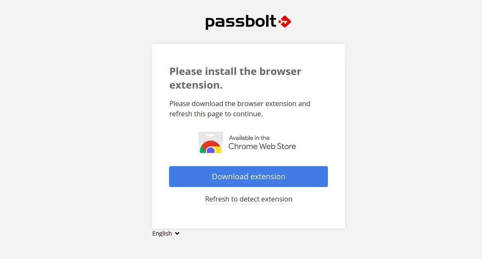Click the instruction text about refreshing the page
482x259 pixels.
coord(240,109)
